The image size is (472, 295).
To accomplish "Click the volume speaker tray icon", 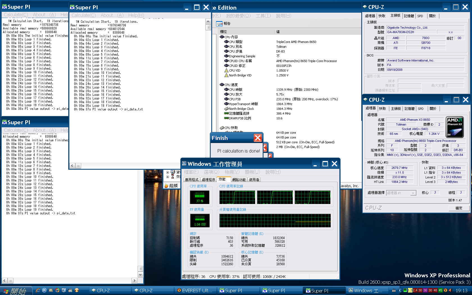I will click(450, 290).
